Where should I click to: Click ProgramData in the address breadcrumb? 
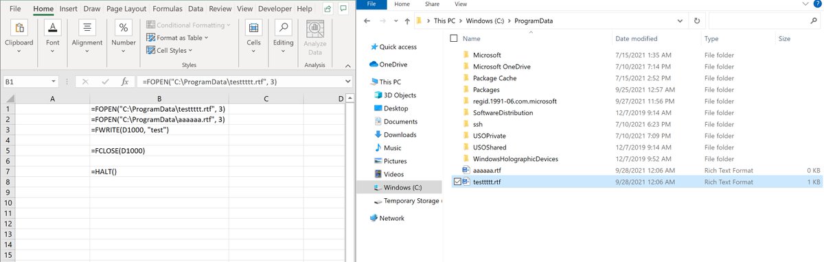533,21
